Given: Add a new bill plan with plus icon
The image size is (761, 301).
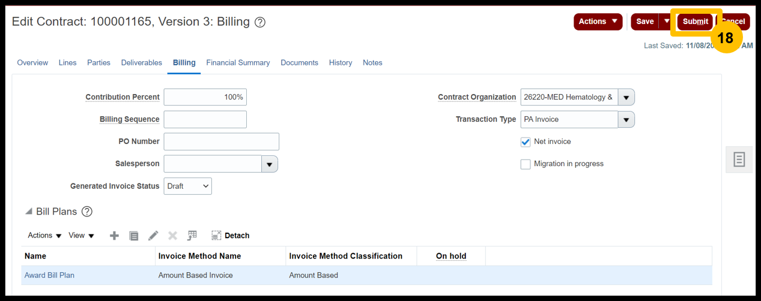Looking at the screenshot, I should (114, 236).
